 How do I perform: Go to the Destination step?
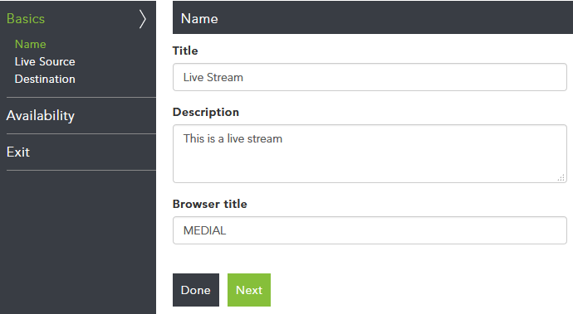tap(45, 80)
